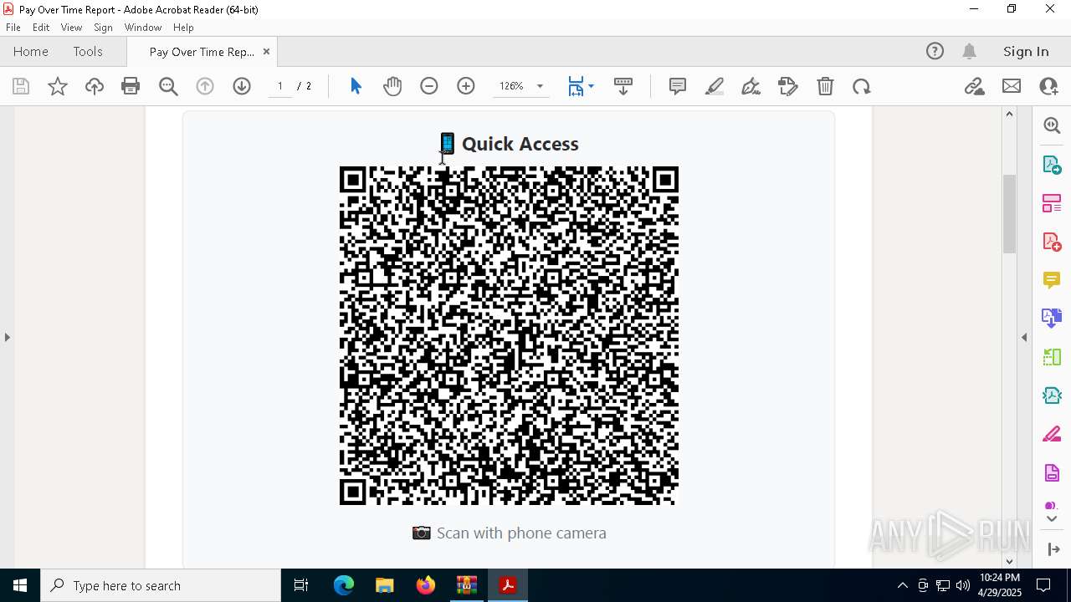Image resolution: width=1071 pixels, height=602 pixels.
Task: Open the Sign menu
Action: pos(104,28)
